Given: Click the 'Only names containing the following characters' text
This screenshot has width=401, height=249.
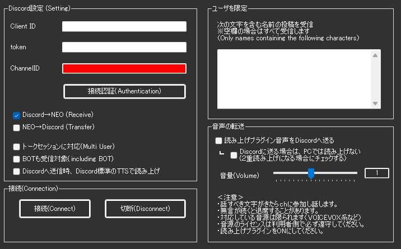Looking at the screenshot, I should click(x=288, y=38).
